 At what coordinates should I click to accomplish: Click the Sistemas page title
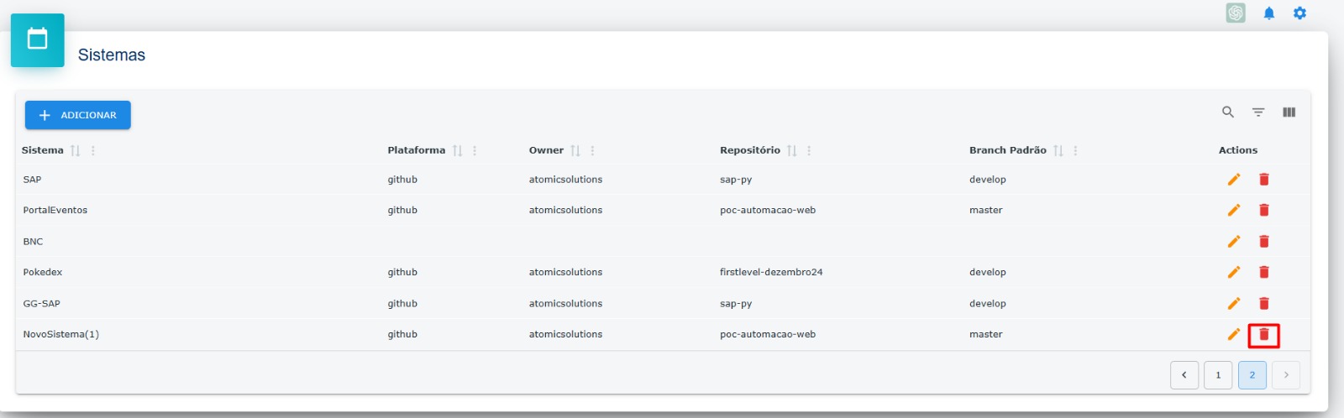(x=112, y=55)
